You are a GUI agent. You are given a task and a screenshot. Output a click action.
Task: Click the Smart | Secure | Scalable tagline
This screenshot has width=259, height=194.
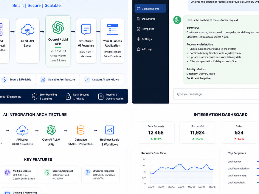[37, 5]
